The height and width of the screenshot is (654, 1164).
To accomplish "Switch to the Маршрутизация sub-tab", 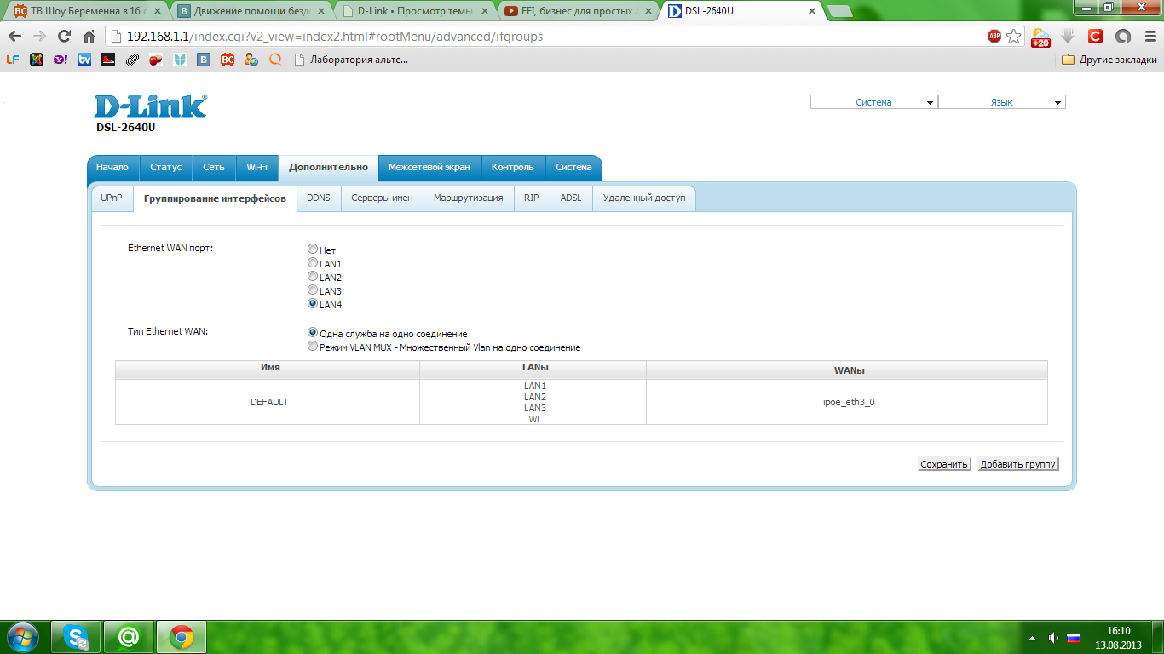I will [469, 198].
